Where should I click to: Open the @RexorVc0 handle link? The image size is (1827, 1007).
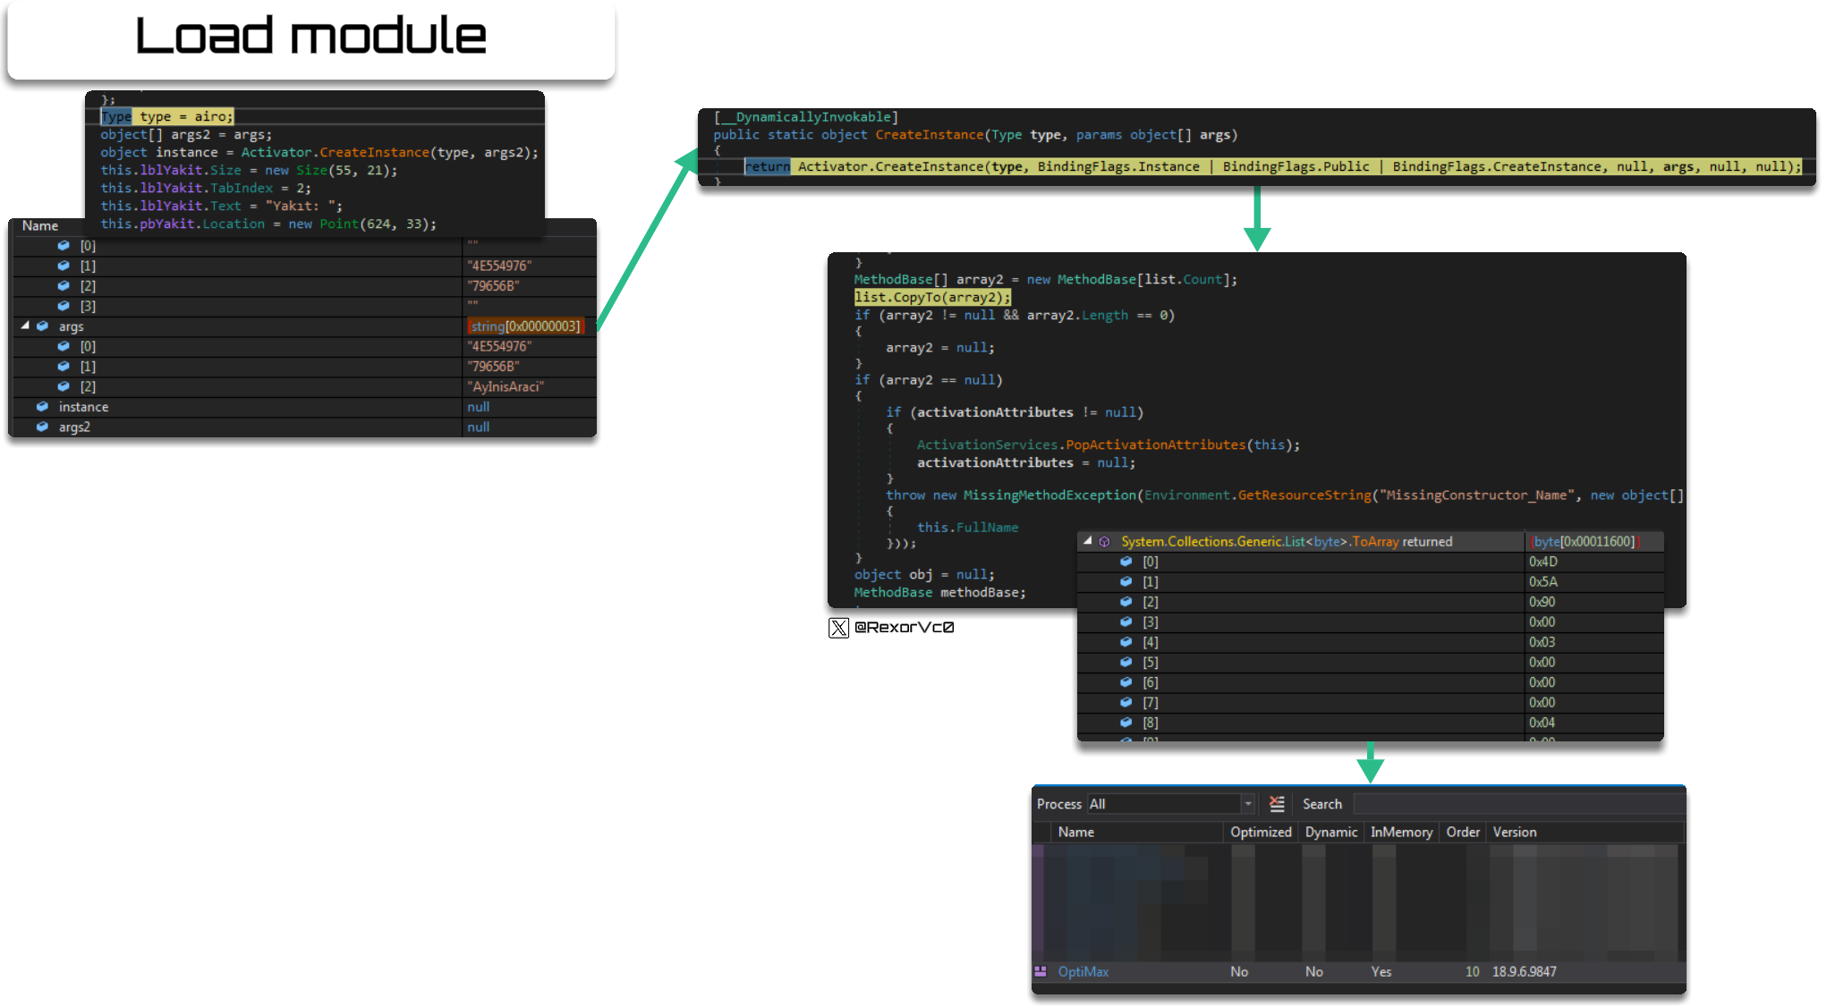pos(904,628)
